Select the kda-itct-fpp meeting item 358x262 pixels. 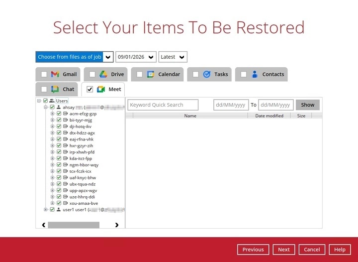click(81, 158)
